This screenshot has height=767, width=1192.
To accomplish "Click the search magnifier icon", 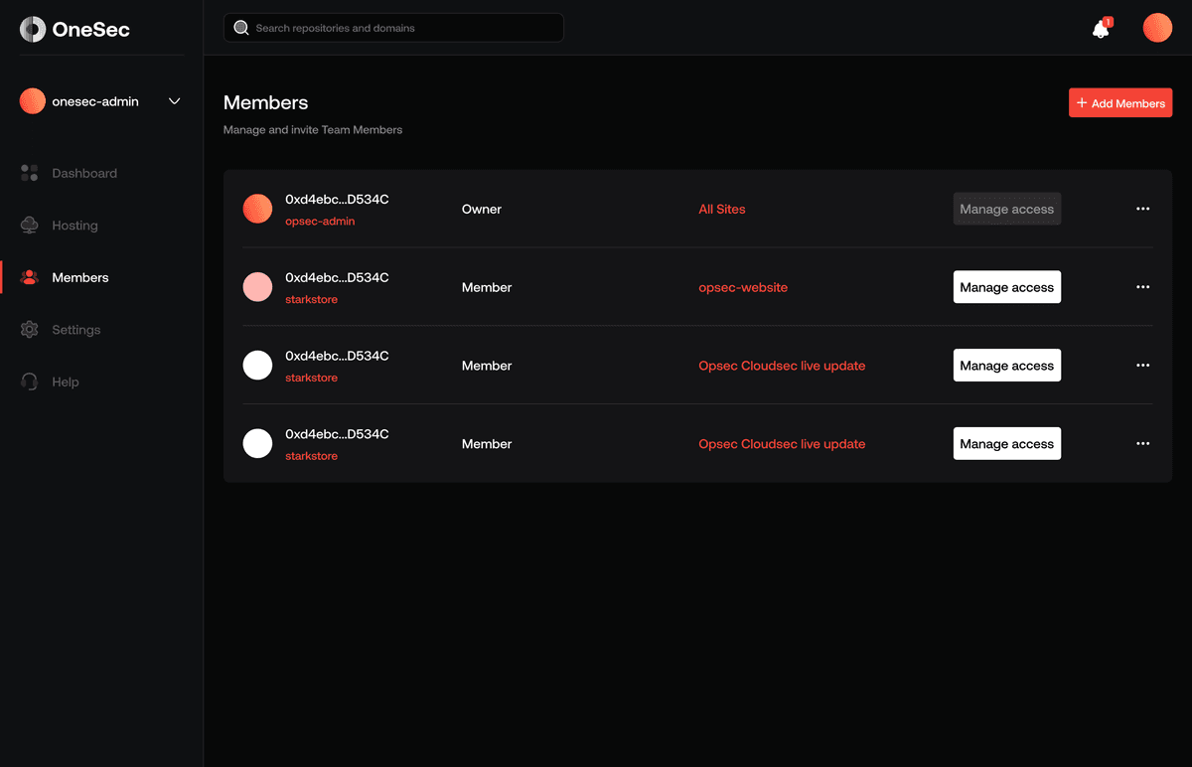I will 240,28.
